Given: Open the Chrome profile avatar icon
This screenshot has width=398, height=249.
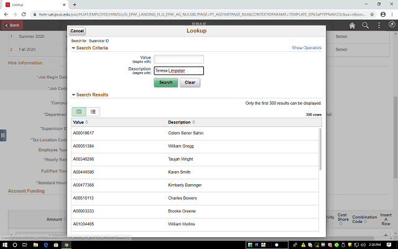Looking at the screenshot, I should click(x=383, y=14).
